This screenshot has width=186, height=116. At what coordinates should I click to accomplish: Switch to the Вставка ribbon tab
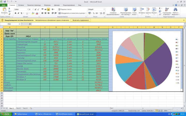point(21,5)
